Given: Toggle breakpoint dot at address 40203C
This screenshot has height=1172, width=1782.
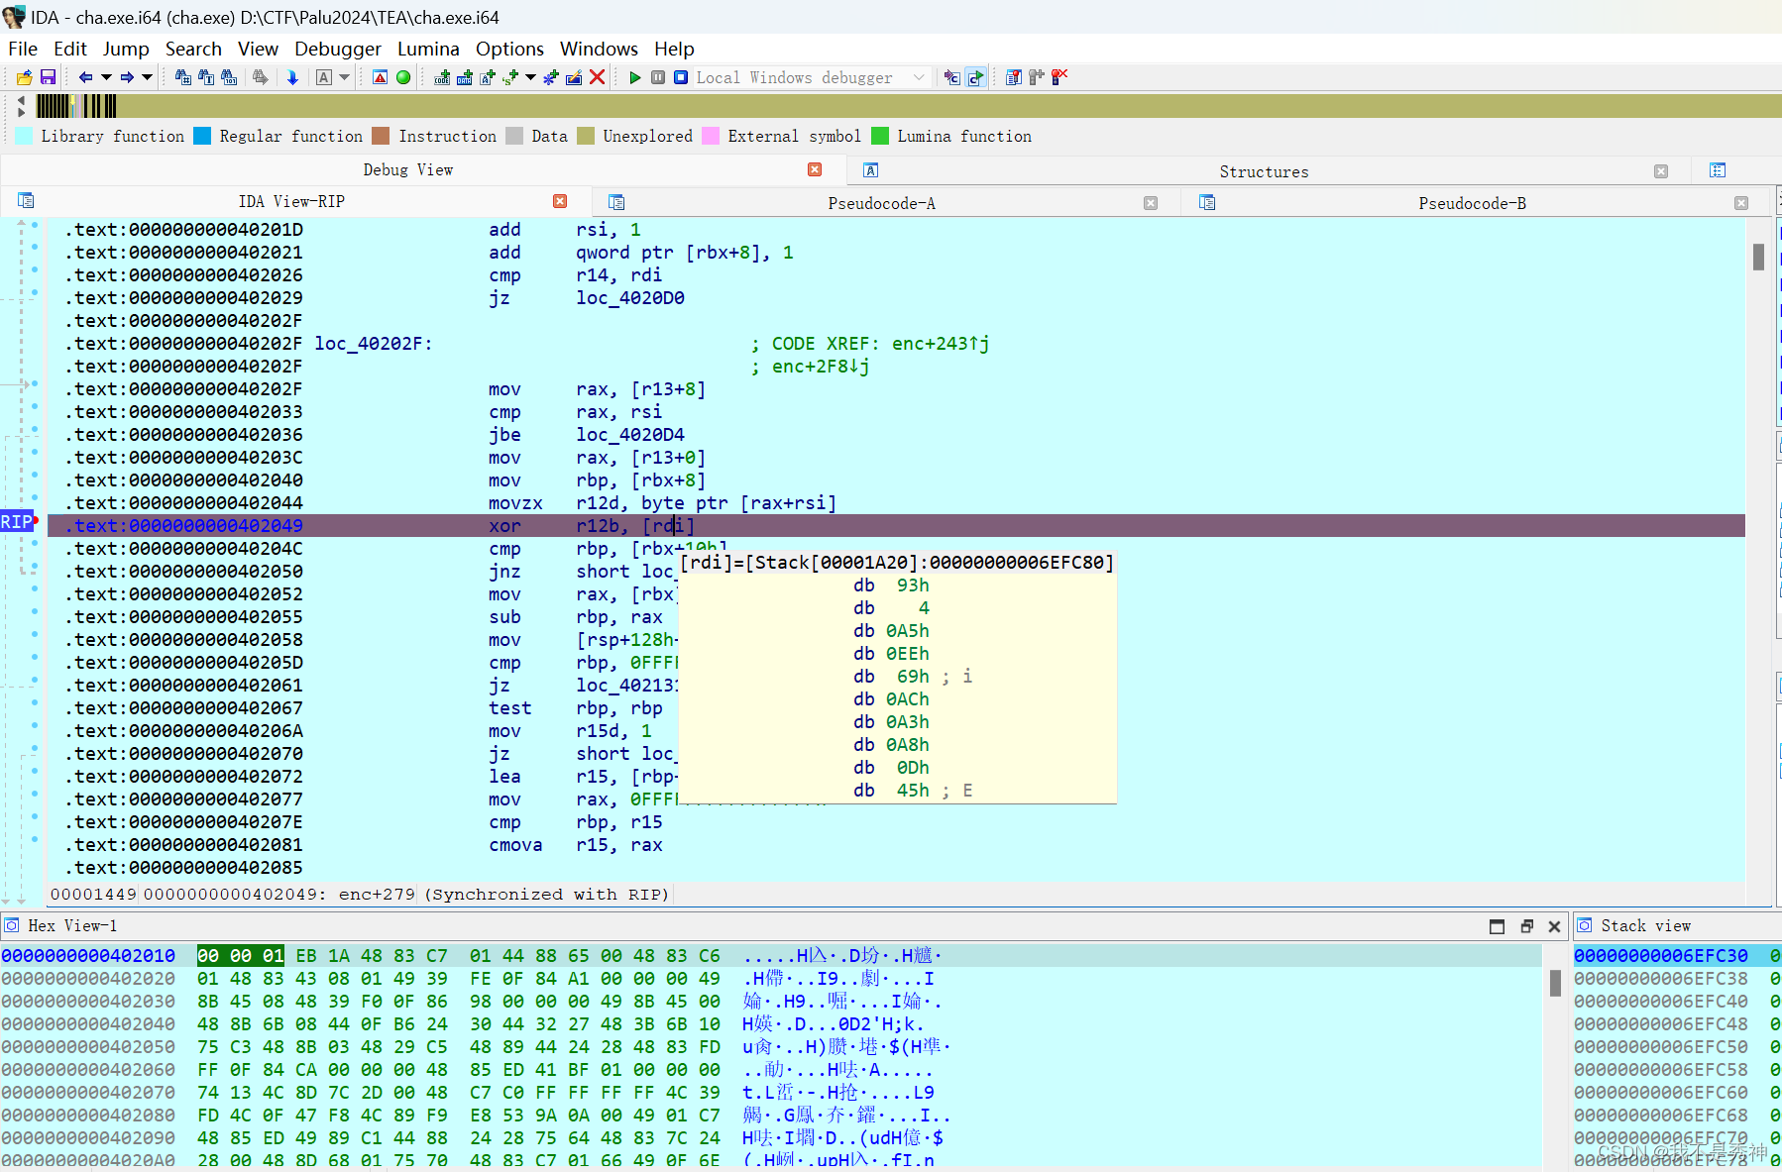Looking at the screenshot, I should coord(35,452).
